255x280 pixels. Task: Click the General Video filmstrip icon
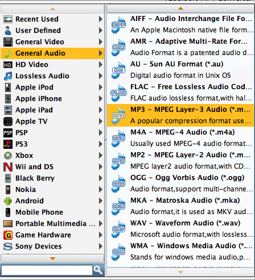coord(8,42)
